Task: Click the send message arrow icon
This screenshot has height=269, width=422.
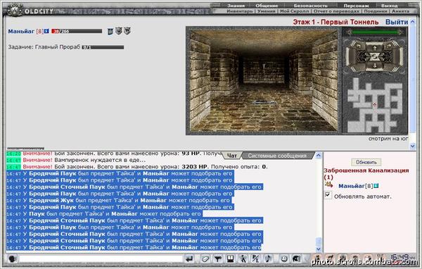Action: pos(189,259)
